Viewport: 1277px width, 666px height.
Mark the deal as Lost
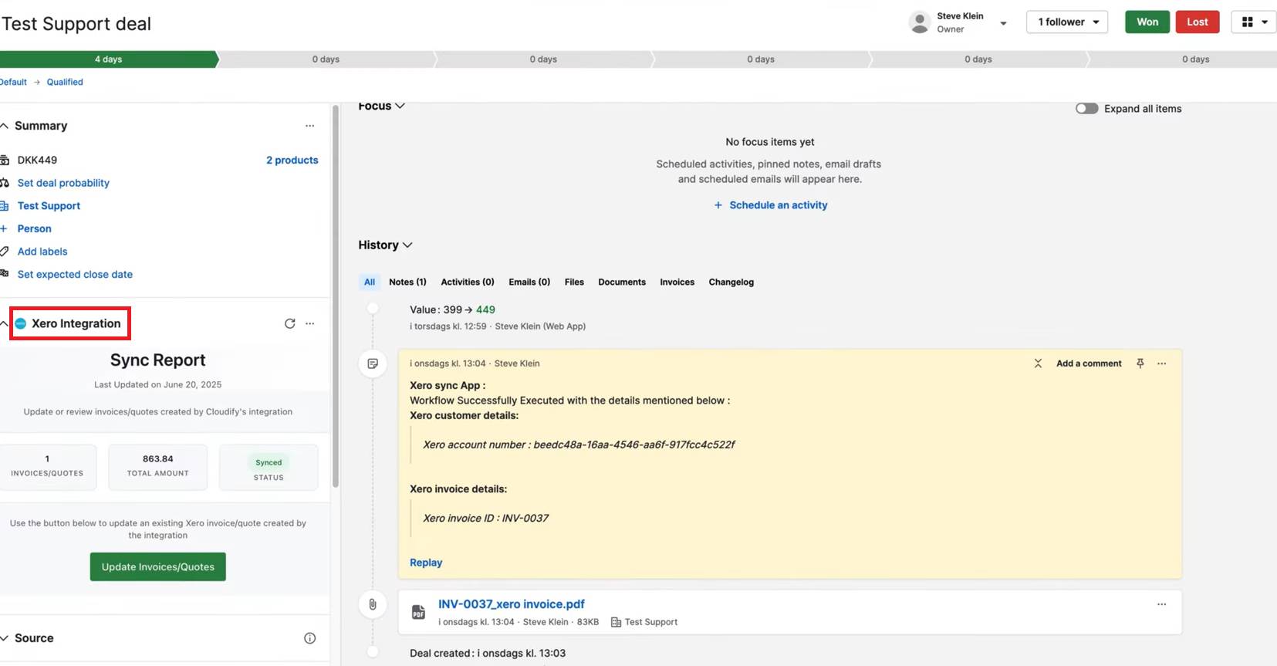click(x=1198, y=22)
